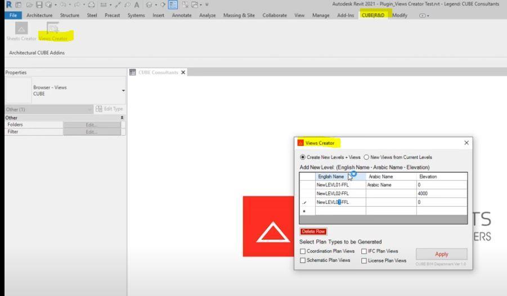The width and height of the screenshot is (507, 296).
Task: Open the Undo history dropdown arrow
Action: [x=70, y=5]
